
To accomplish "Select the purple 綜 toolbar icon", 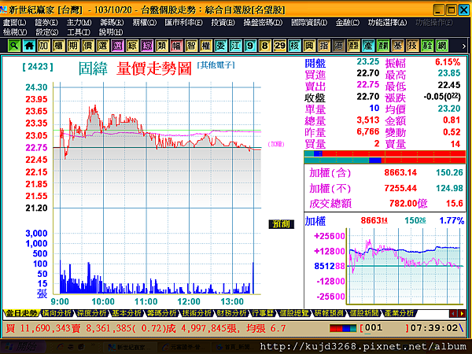I will pos(147,46).
